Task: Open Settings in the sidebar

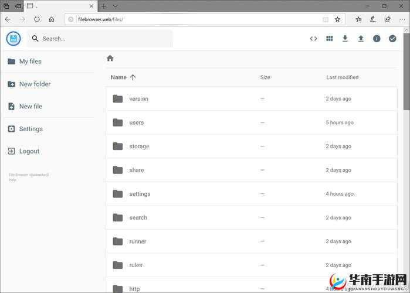Action: pyautogui.click(x=31, y=129)
